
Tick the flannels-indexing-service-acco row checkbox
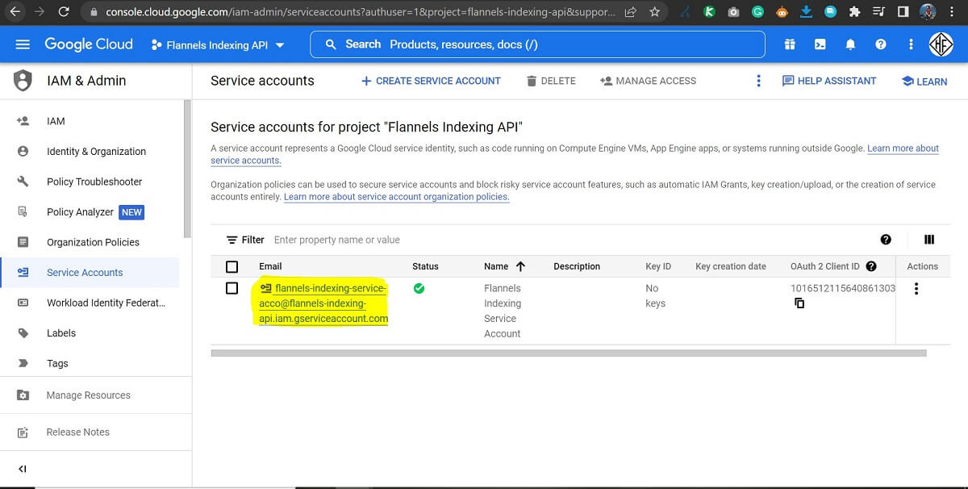click(x=232, y=288)
